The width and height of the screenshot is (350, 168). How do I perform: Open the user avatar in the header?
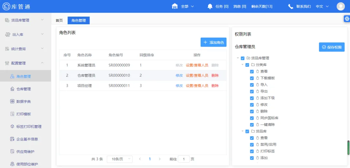point(341,6)
